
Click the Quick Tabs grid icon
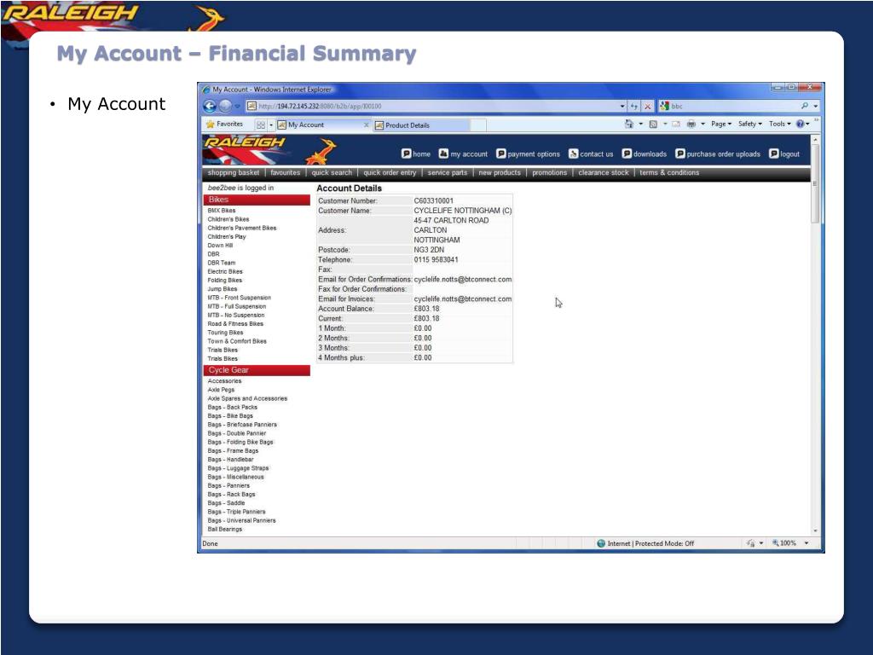coord(261,125)
